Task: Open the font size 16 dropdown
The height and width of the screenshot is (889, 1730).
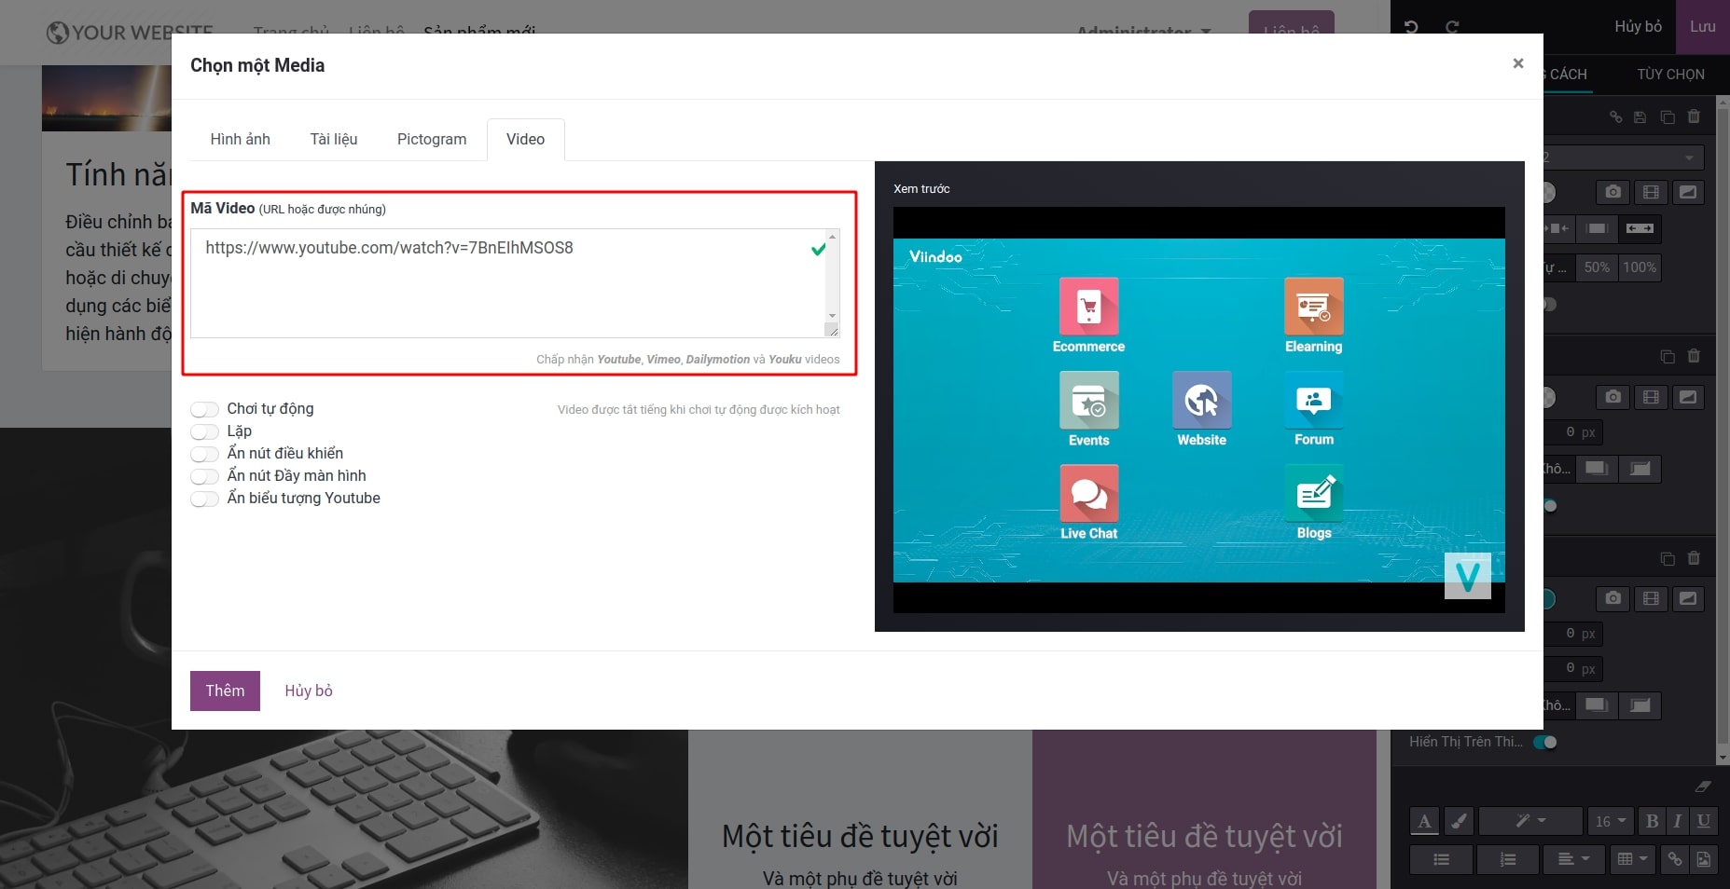Action: (x=1611, y=821)
